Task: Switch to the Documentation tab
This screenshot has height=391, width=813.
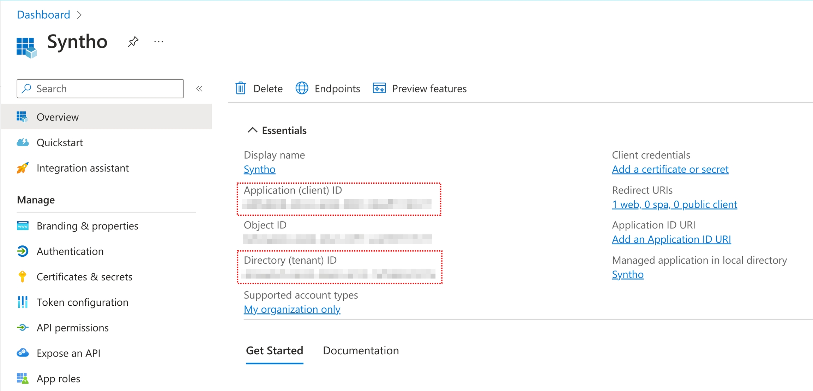Action: point(361,350)
